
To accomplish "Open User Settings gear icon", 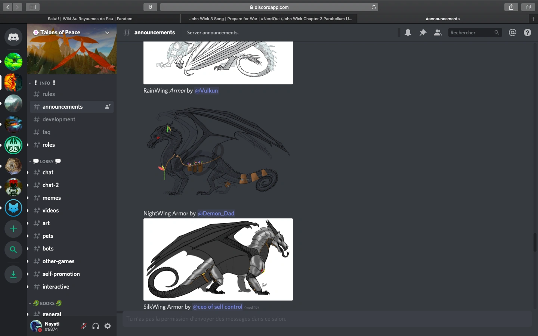I will pyautogui.click(x=108, y=326).
